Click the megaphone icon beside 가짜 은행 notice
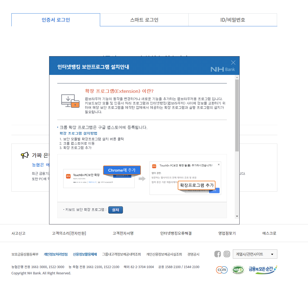308x292 pixels. click(x=24, y=155)
